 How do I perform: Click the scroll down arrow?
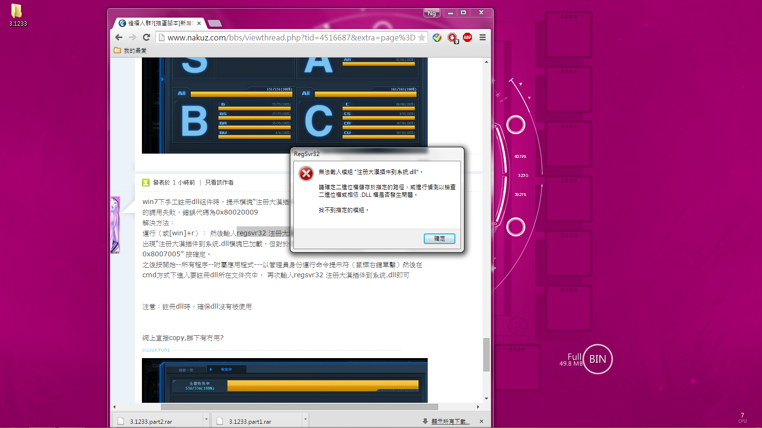pyautogui.click(x=486, y=399)
